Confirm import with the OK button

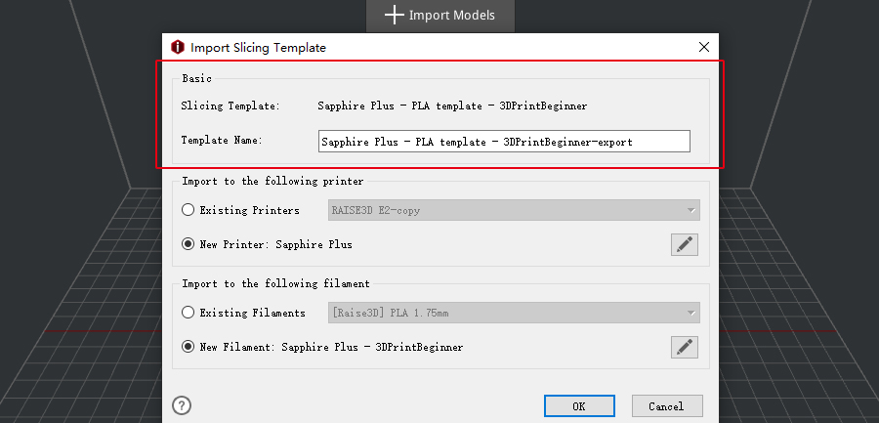tap(579, 406)
